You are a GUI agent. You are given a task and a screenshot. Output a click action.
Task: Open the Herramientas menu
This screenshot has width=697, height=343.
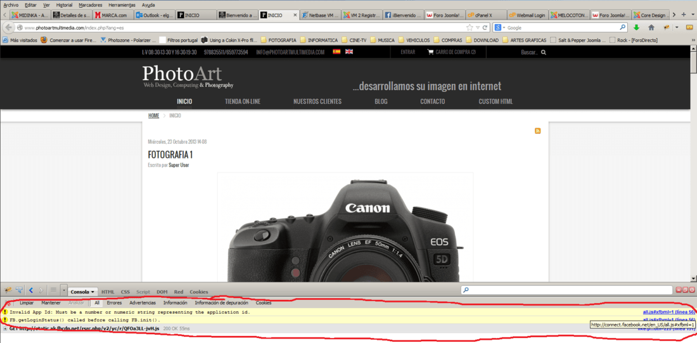122,5
